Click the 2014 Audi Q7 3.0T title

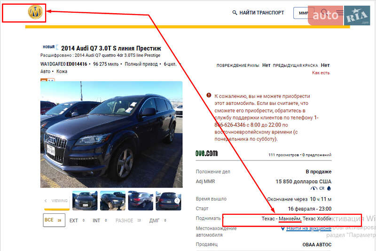point(111,48)
